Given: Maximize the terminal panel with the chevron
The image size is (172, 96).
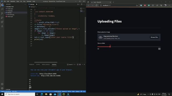Looking at the screenshot, I should [x=82, y=65].
